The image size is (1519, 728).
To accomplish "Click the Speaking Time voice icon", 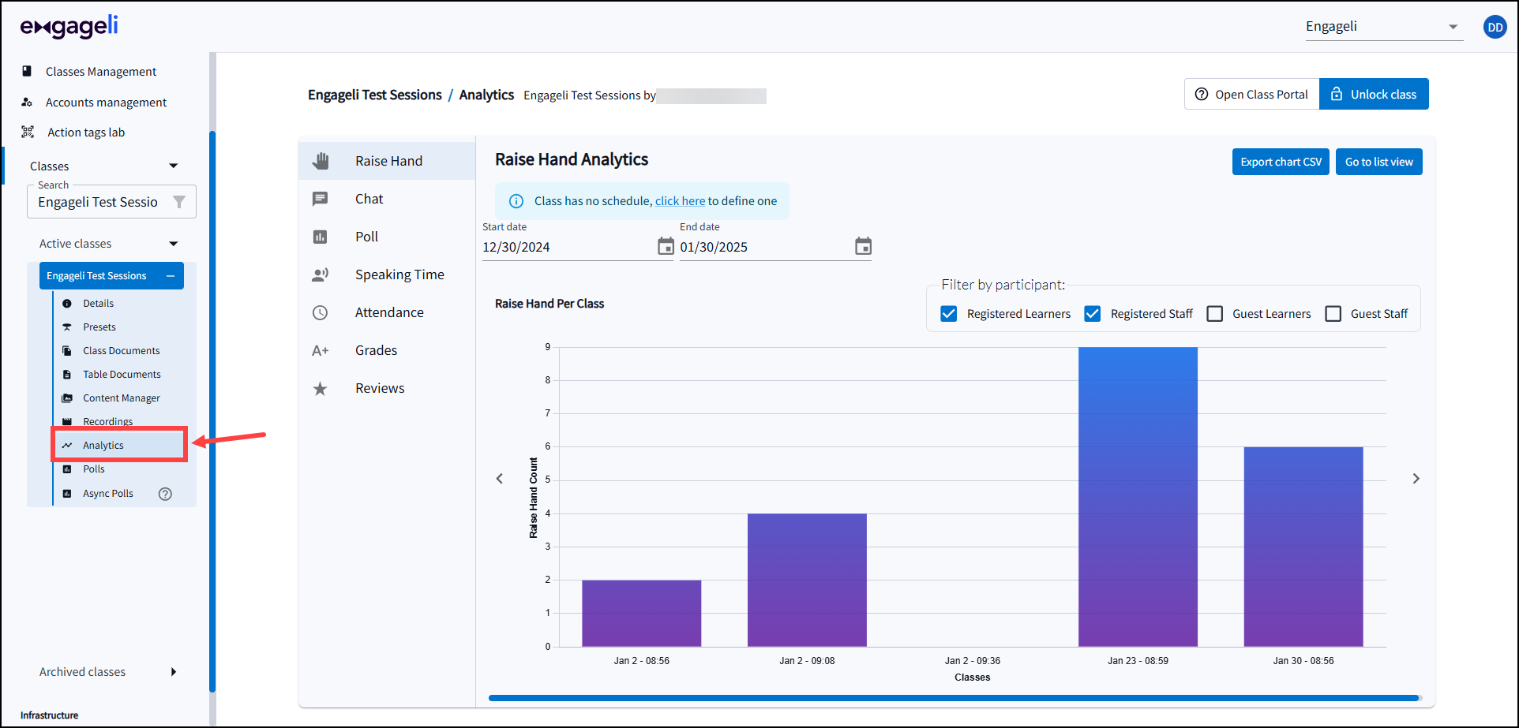I will point(321,274).
